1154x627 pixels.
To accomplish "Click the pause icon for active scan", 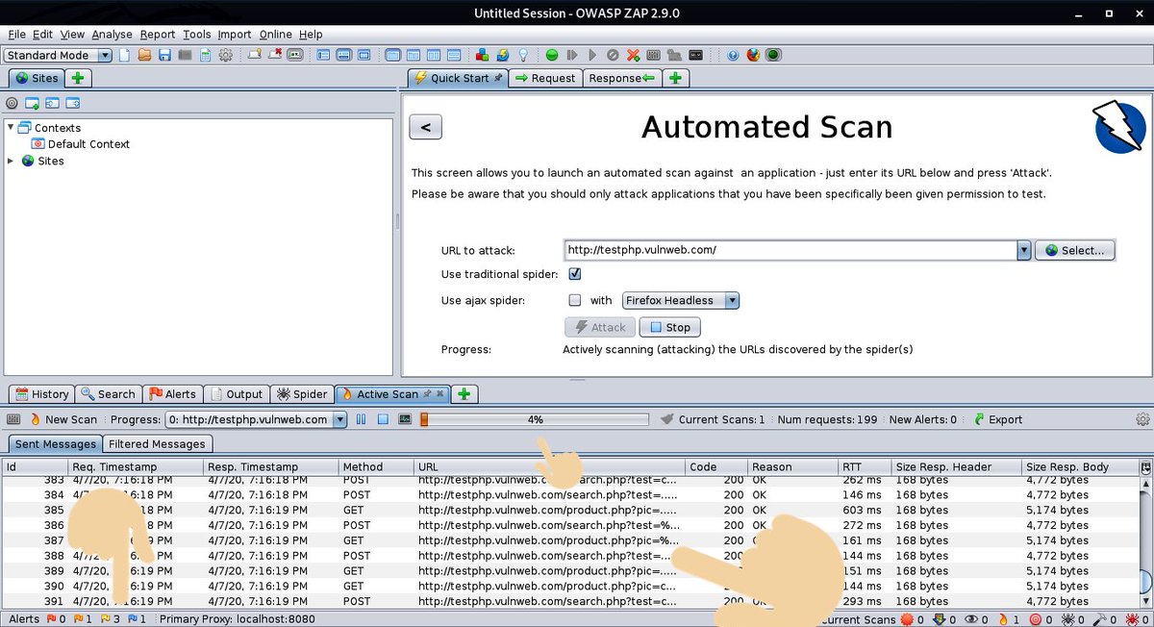I will click(x=362, y=419).
